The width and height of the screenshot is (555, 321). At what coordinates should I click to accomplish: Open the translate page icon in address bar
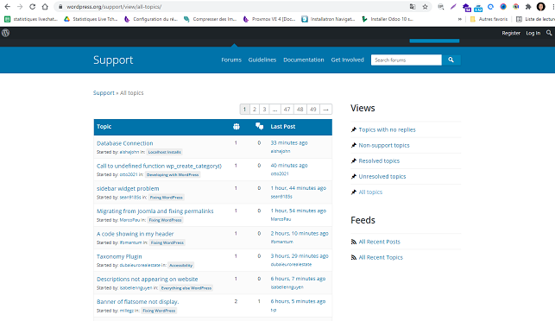tap(413, 7)
